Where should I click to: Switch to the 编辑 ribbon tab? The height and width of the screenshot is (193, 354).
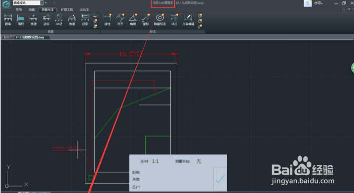click(x=32, y=10)
